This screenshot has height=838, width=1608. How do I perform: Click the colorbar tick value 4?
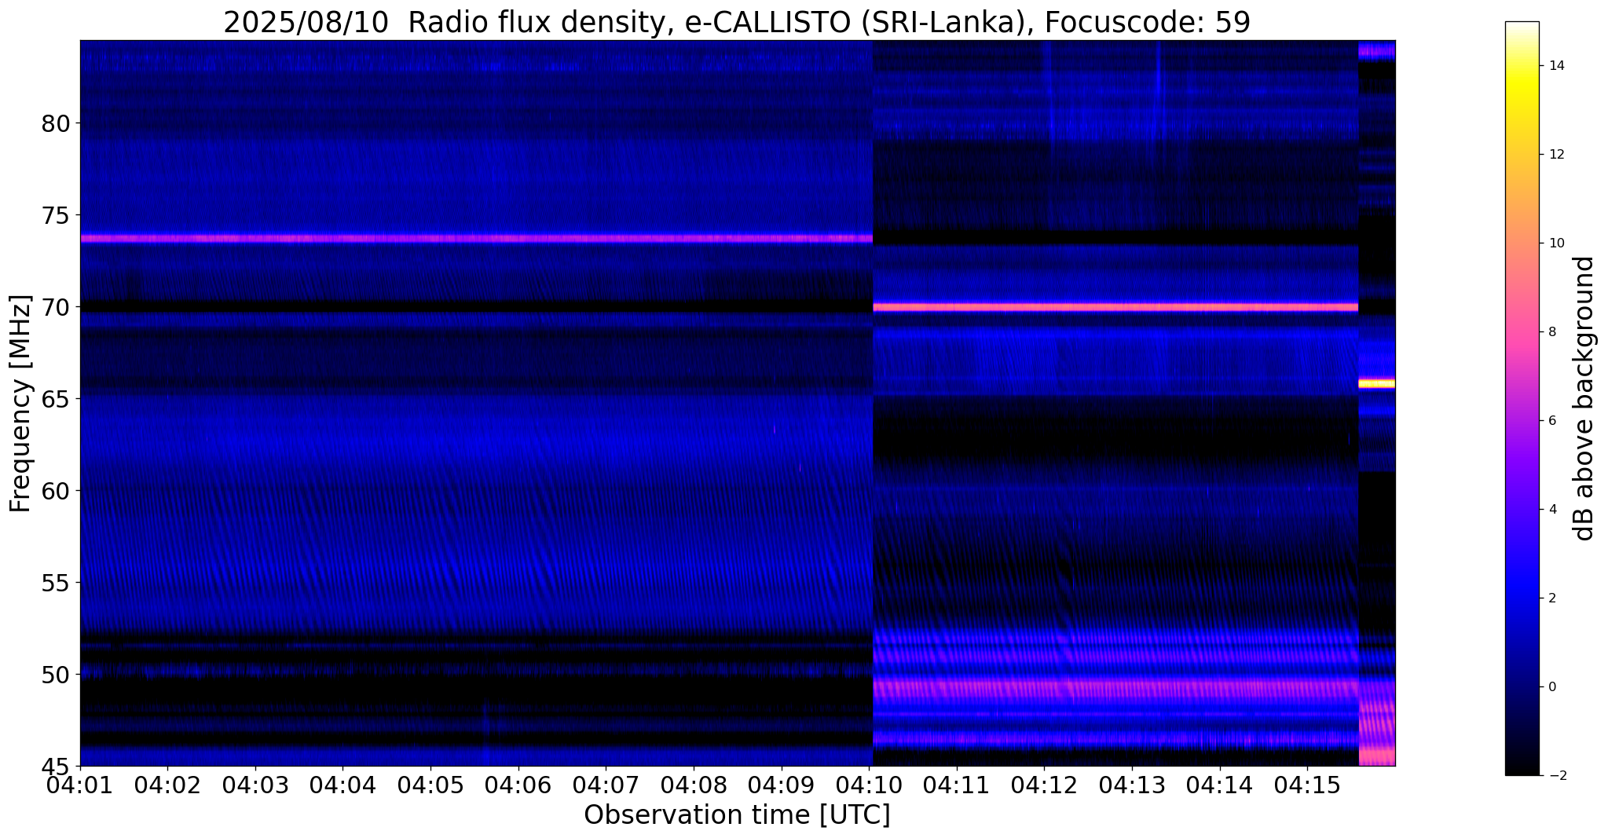[1551, 510]
